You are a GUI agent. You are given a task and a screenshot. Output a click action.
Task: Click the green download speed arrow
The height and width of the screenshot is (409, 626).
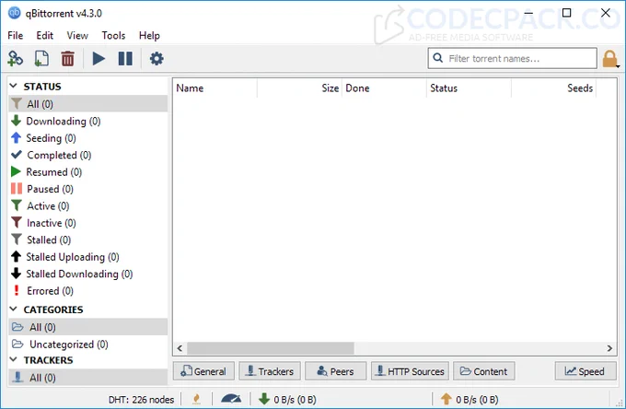264,399
